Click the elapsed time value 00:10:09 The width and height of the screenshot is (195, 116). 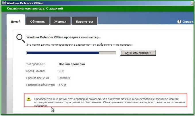(64, 78)
